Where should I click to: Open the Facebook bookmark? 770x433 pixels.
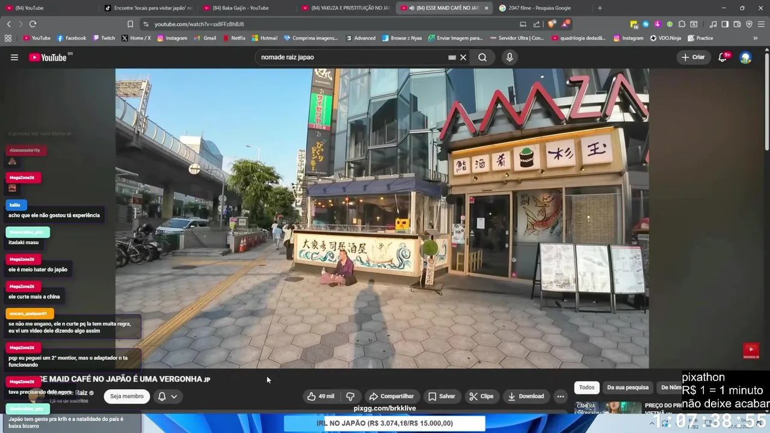tap(72, 38)
